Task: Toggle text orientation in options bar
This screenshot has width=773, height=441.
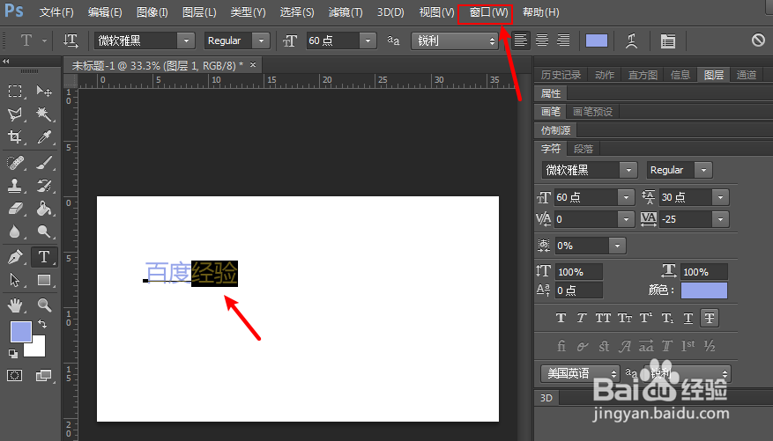Action: pyautogui.click(x=71, y=40)
